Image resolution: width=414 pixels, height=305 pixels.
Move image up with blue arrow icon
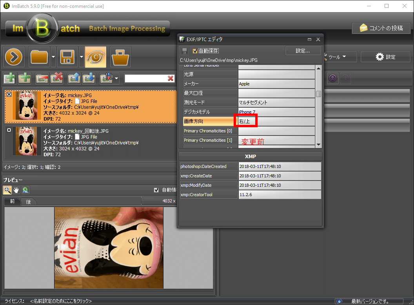pos(73,78)
